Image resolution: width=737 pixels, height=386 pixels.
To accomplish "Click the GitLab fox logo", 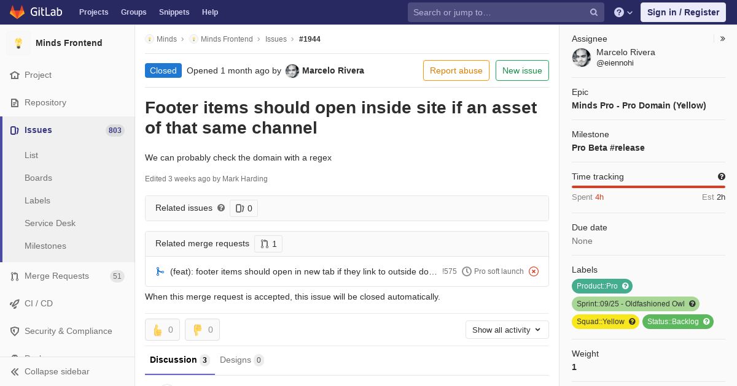I will [x=17, y=12].
